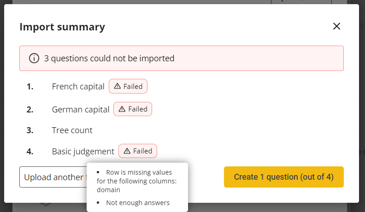Screen dimensions: 365x212
Task: Select the Tree count question row
Action: [x=72, y=130]
